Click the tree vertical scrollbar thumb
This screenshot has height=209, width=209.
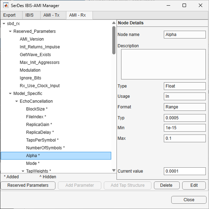[x=114, y=40]
